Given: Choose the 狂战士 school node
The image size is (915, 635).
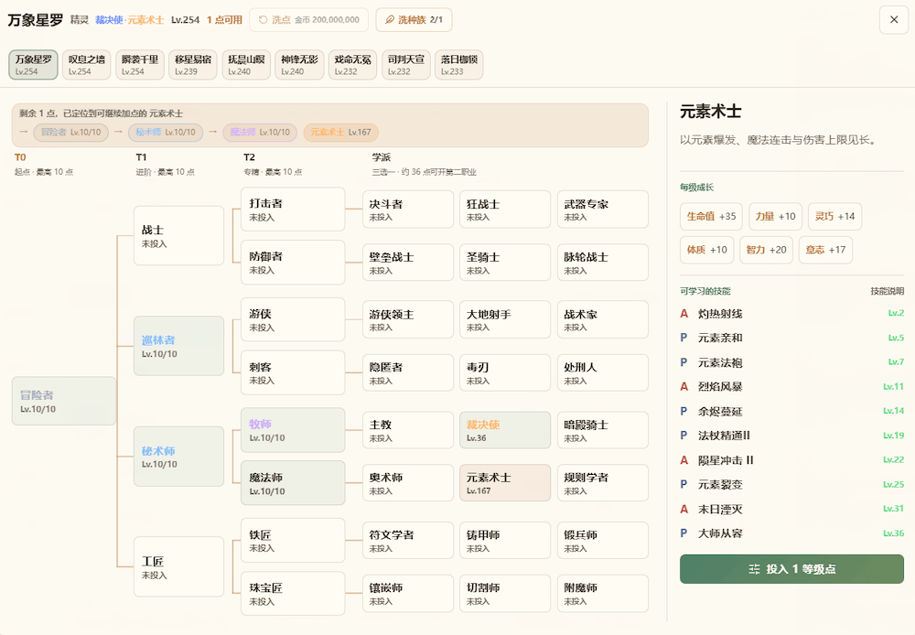Looking at the screenshot, I should 505,210.
